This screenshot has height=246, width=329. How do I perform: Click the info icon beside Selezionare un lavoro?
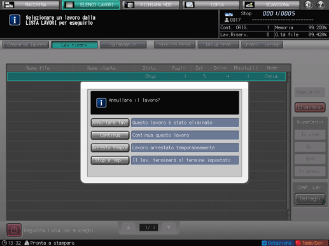15,20
